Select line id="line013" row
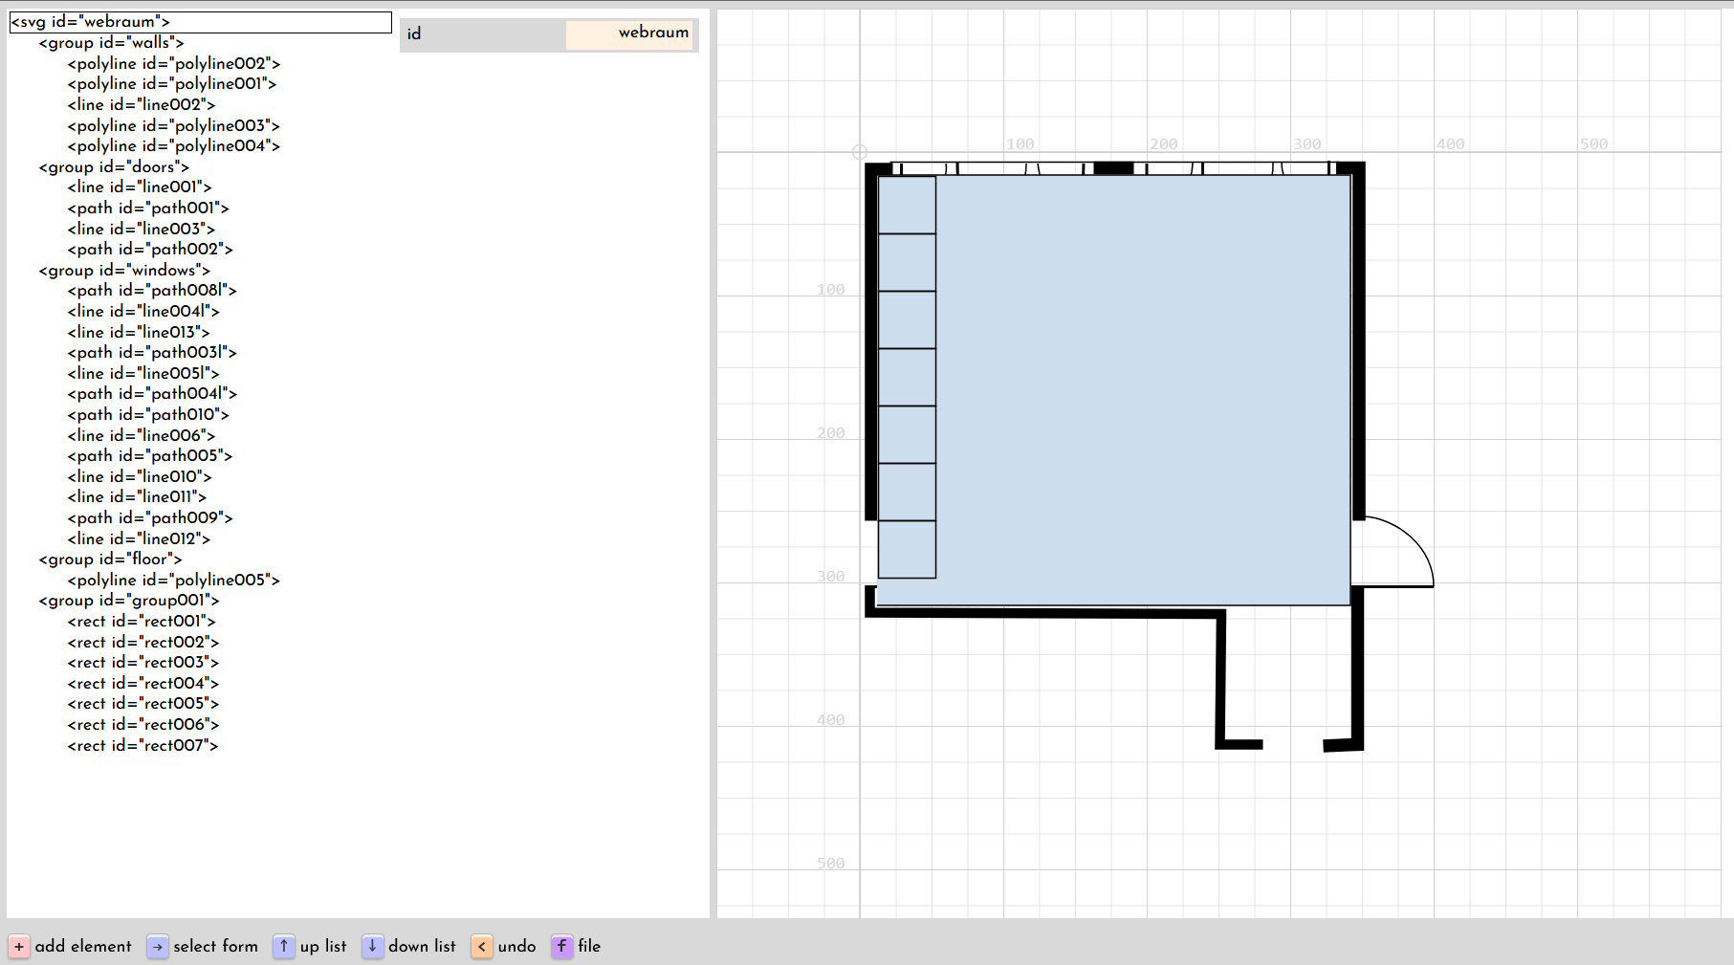This screenshot has width=1734, height=965. pos(139,332)
